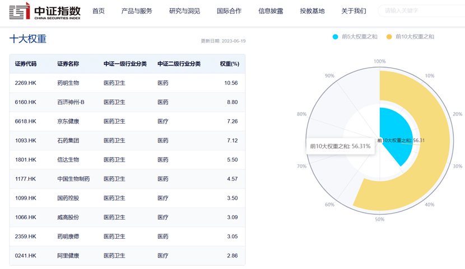Image resolution: width=465 pixels, height=269 pixels.
Task: Click the weight value 4.57
Action: (232, 179)
